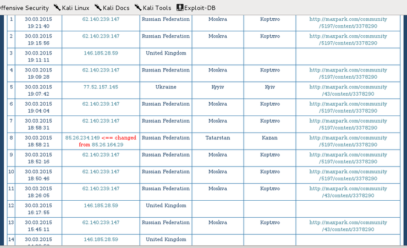Click the 19:09:28 timestamp in row 4
407x248 pixels.
coord(37,76)
